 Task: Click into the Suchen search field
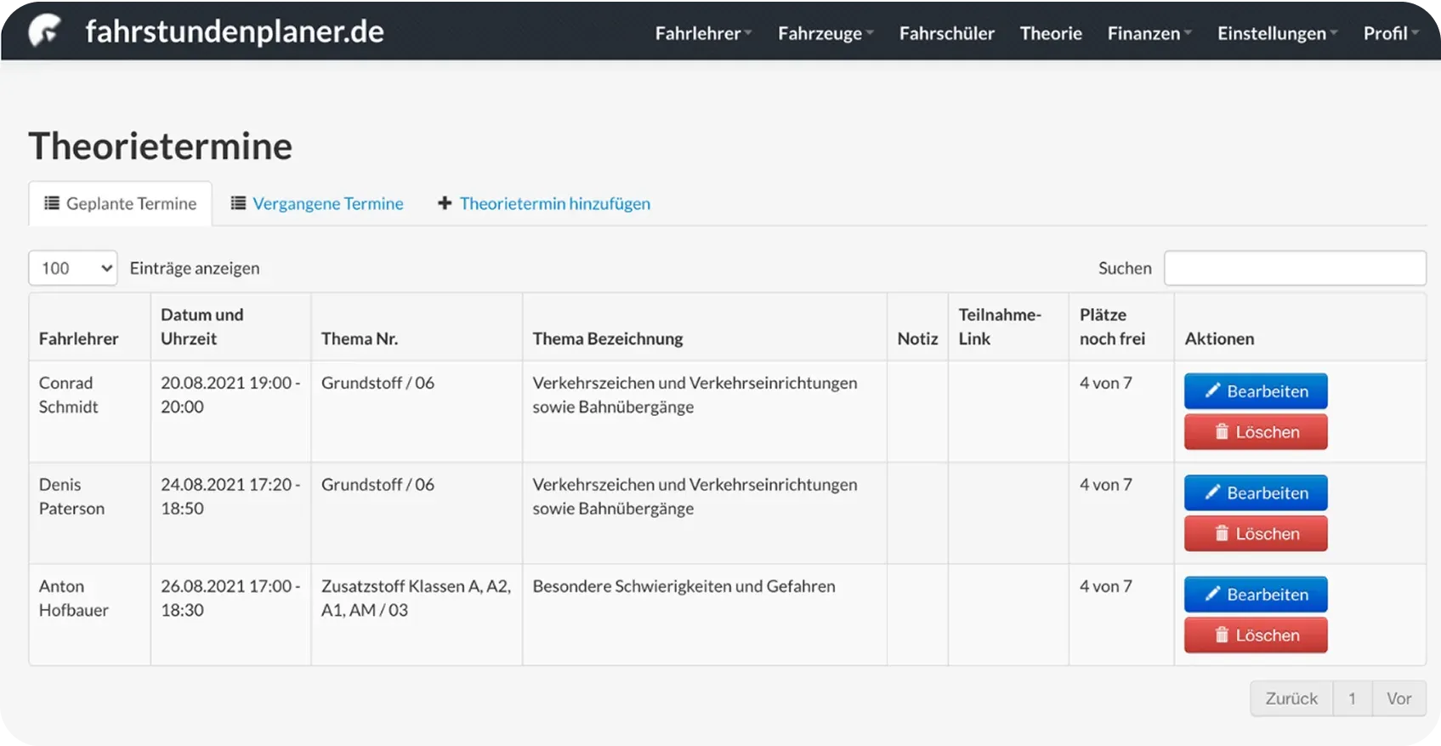pos(1294,268)
